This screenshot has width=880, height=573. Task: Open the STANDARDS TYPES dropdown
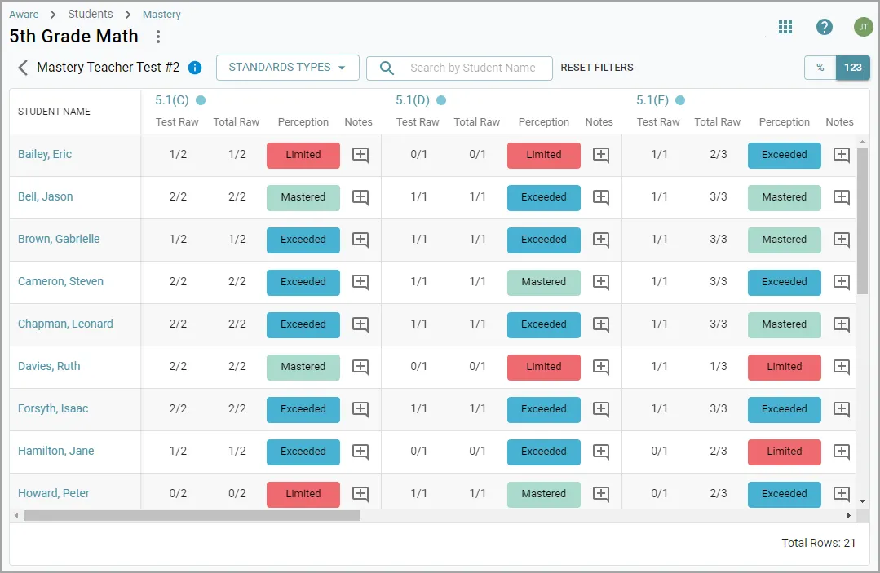click(287, 68)
